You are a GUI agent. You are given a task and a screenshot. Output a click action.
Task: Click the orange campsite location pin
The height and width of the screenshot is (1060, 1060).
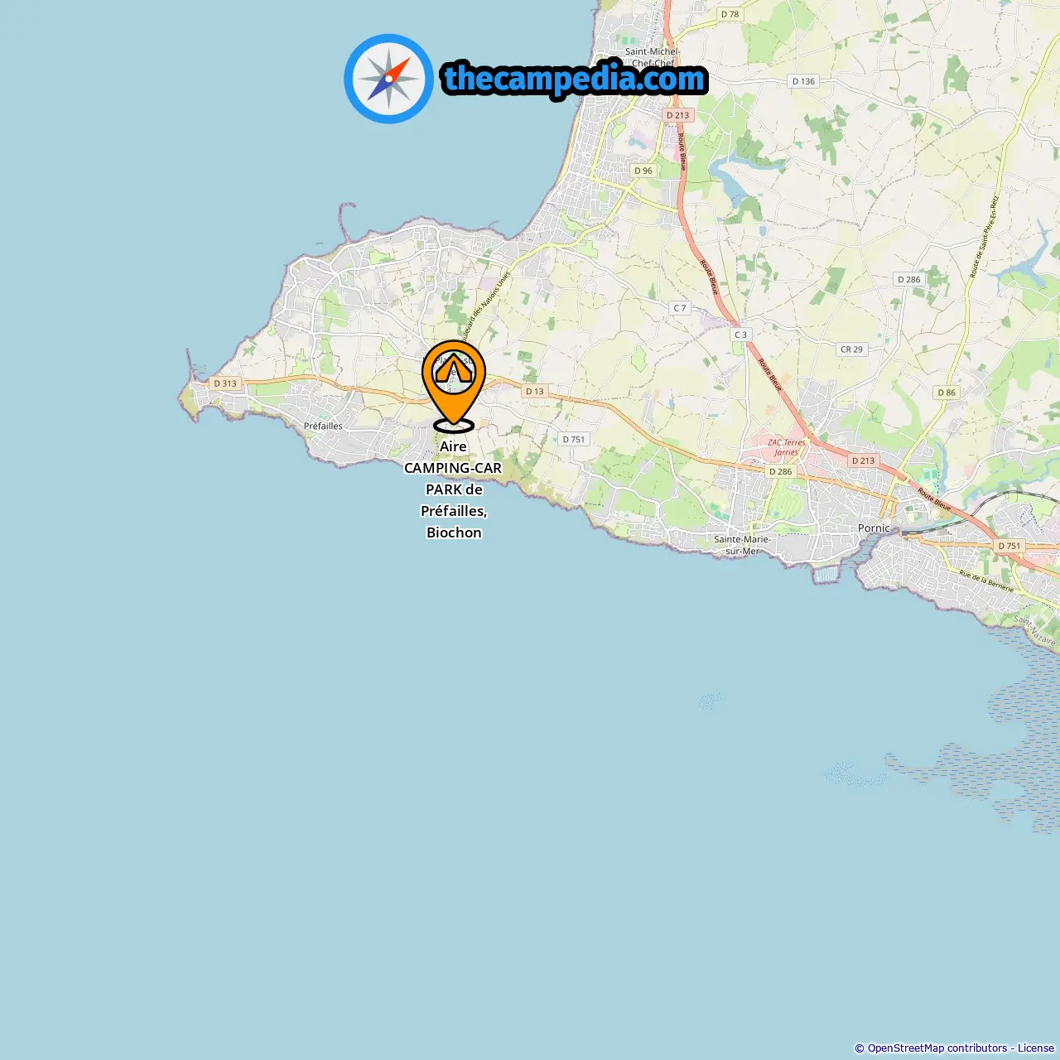click(x=454, y=386)
